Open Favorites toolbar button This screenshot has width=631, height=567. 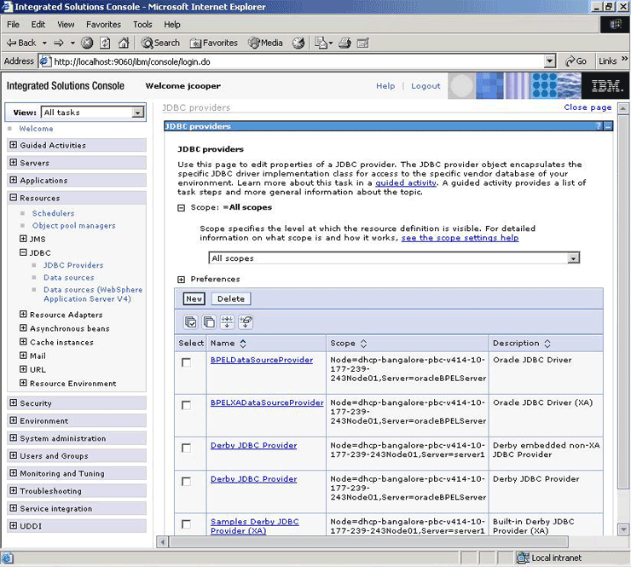pos(214,43)
